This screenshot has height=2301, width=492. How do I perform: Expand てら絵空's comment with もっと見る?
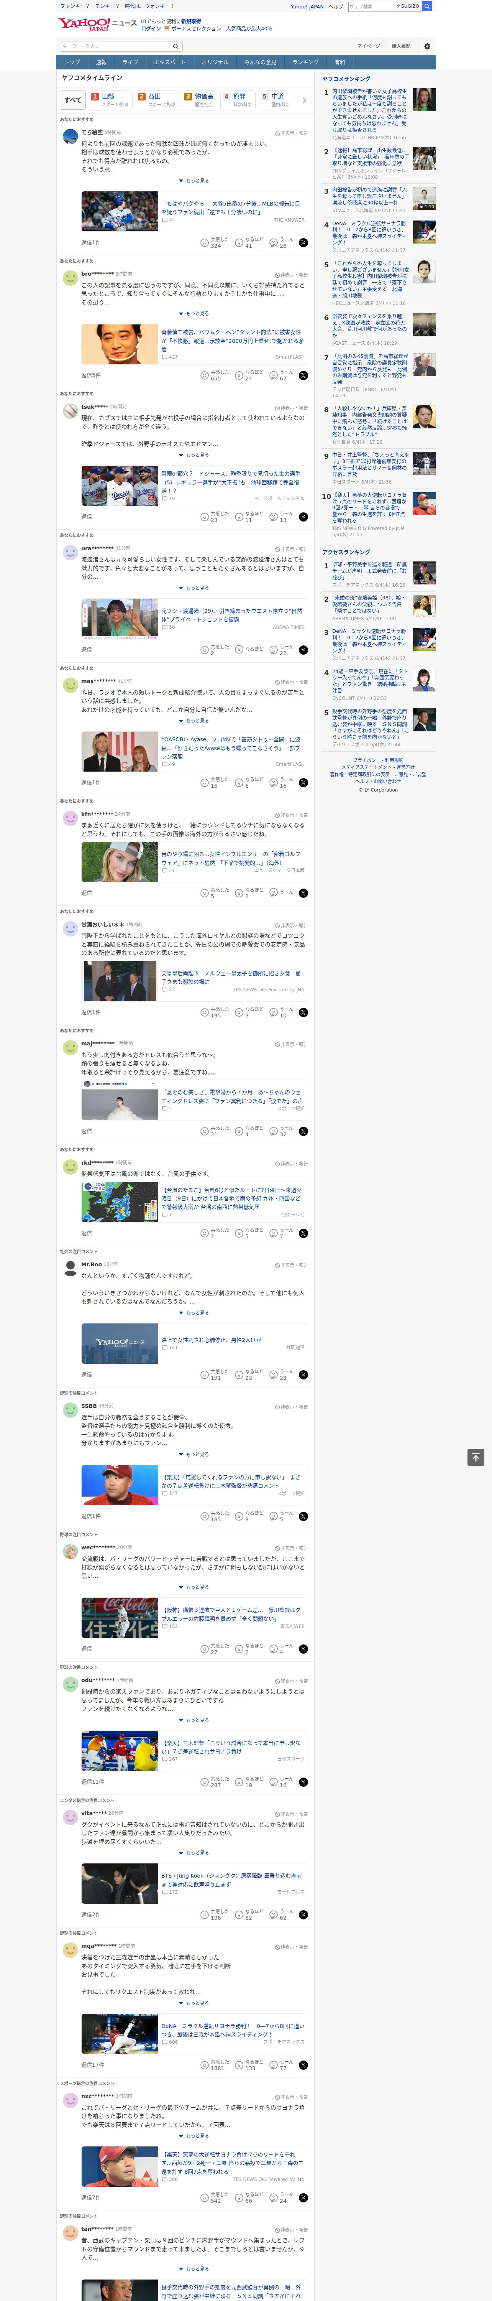pyautogui.click(x=194, y=180)
